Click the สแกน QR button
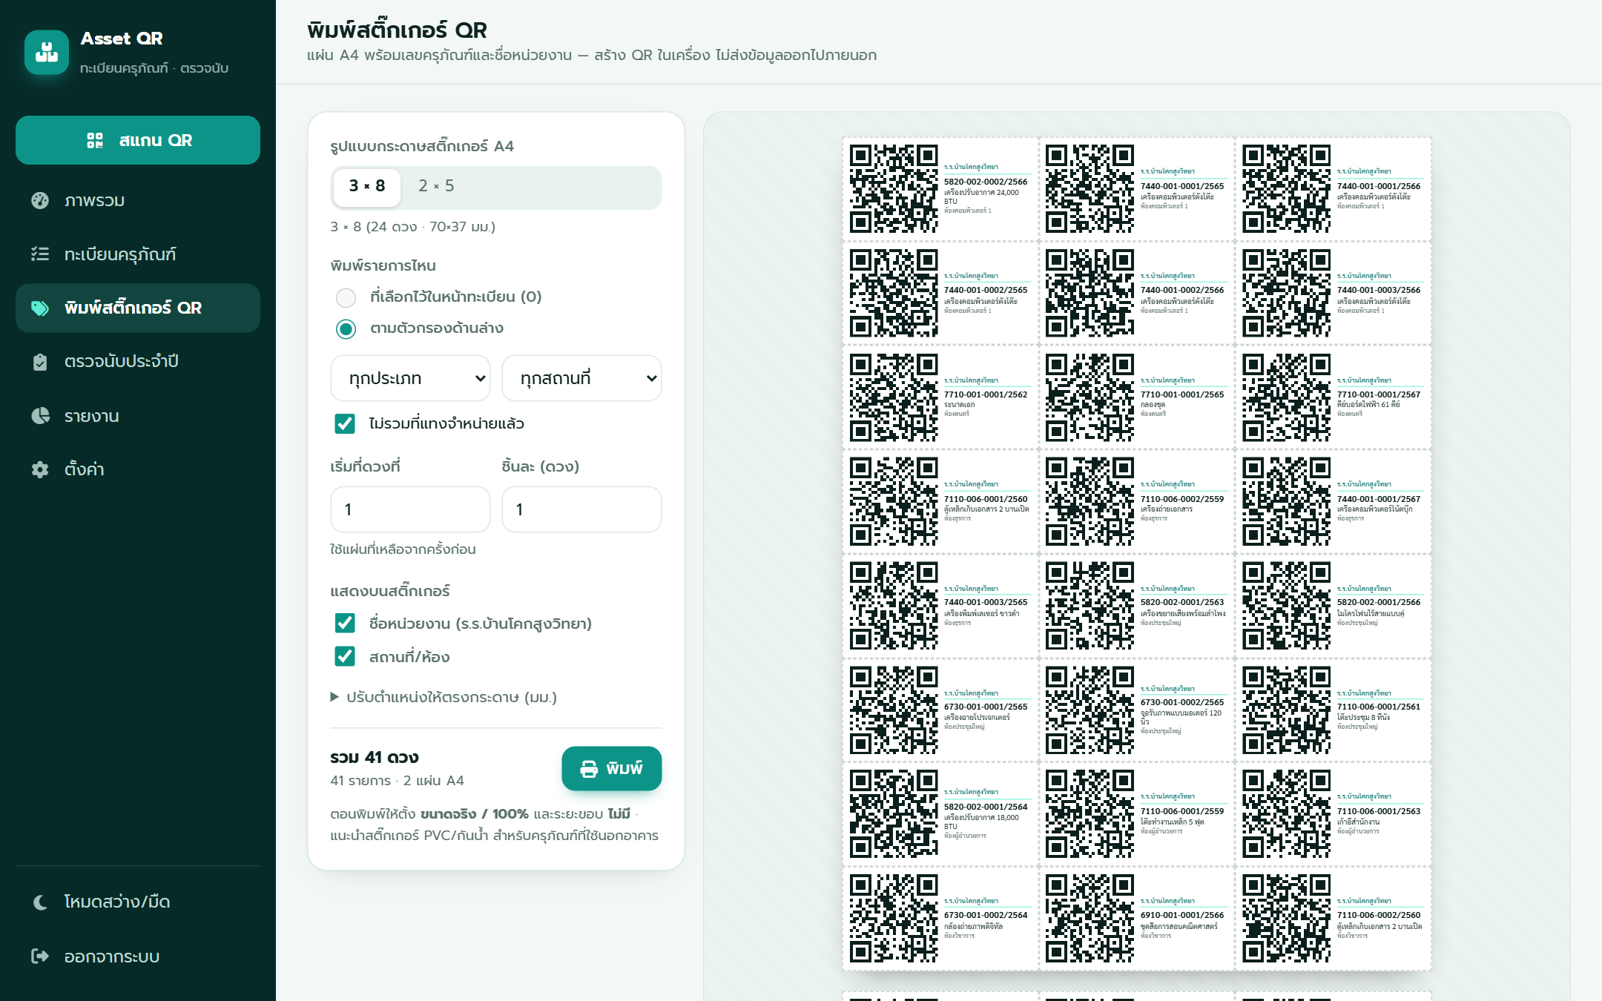Viewport: 1602px width, 1001px height. 138,140
